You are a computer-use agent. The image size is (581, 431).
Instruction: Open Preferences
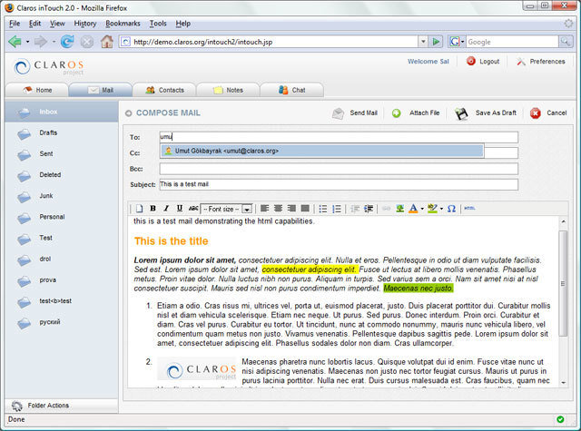(541, 62)
